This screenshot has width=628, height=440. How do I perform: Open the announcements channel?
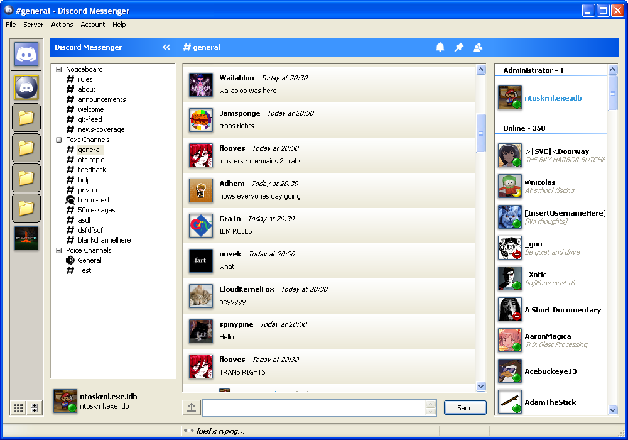102,99
